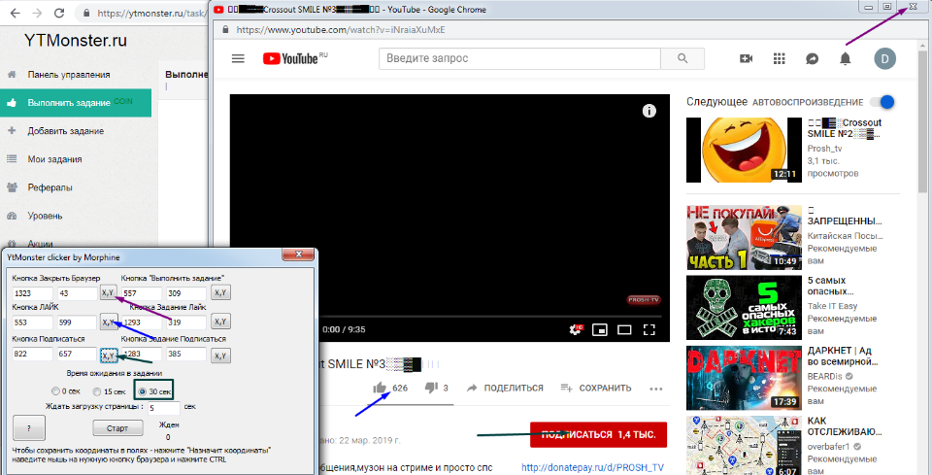The width and height of the screenshot is (932, 475).
Task: Open Панель управления in YTMonster sidebar
Action: coord(68,75)
